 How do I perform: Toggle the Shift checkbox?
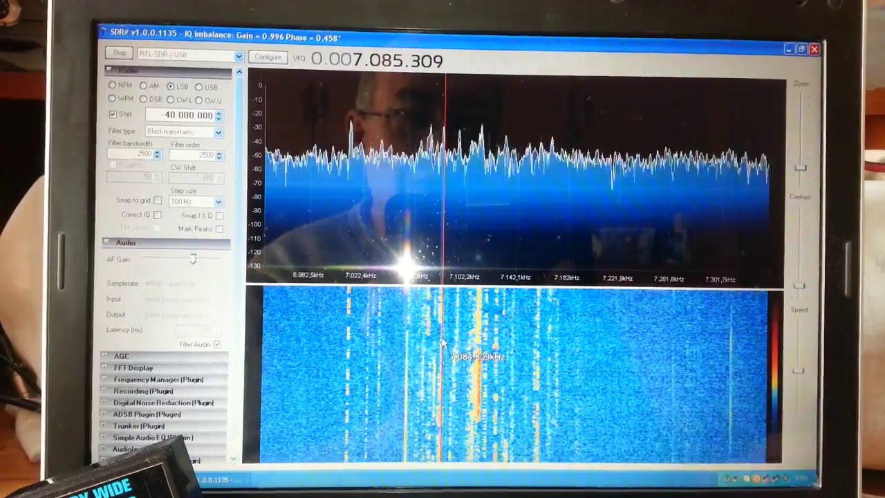point(113,114)
